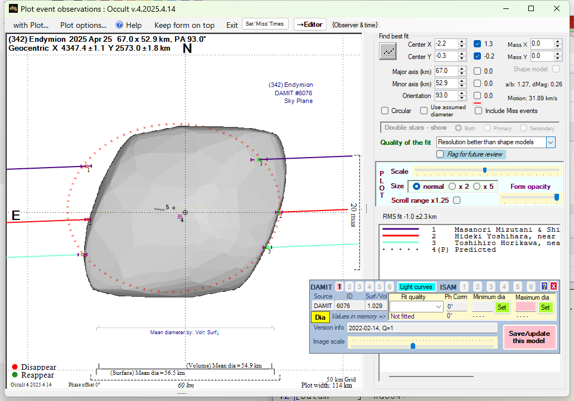
Task: Check Include Miss events option
Action: coord(478,111)
